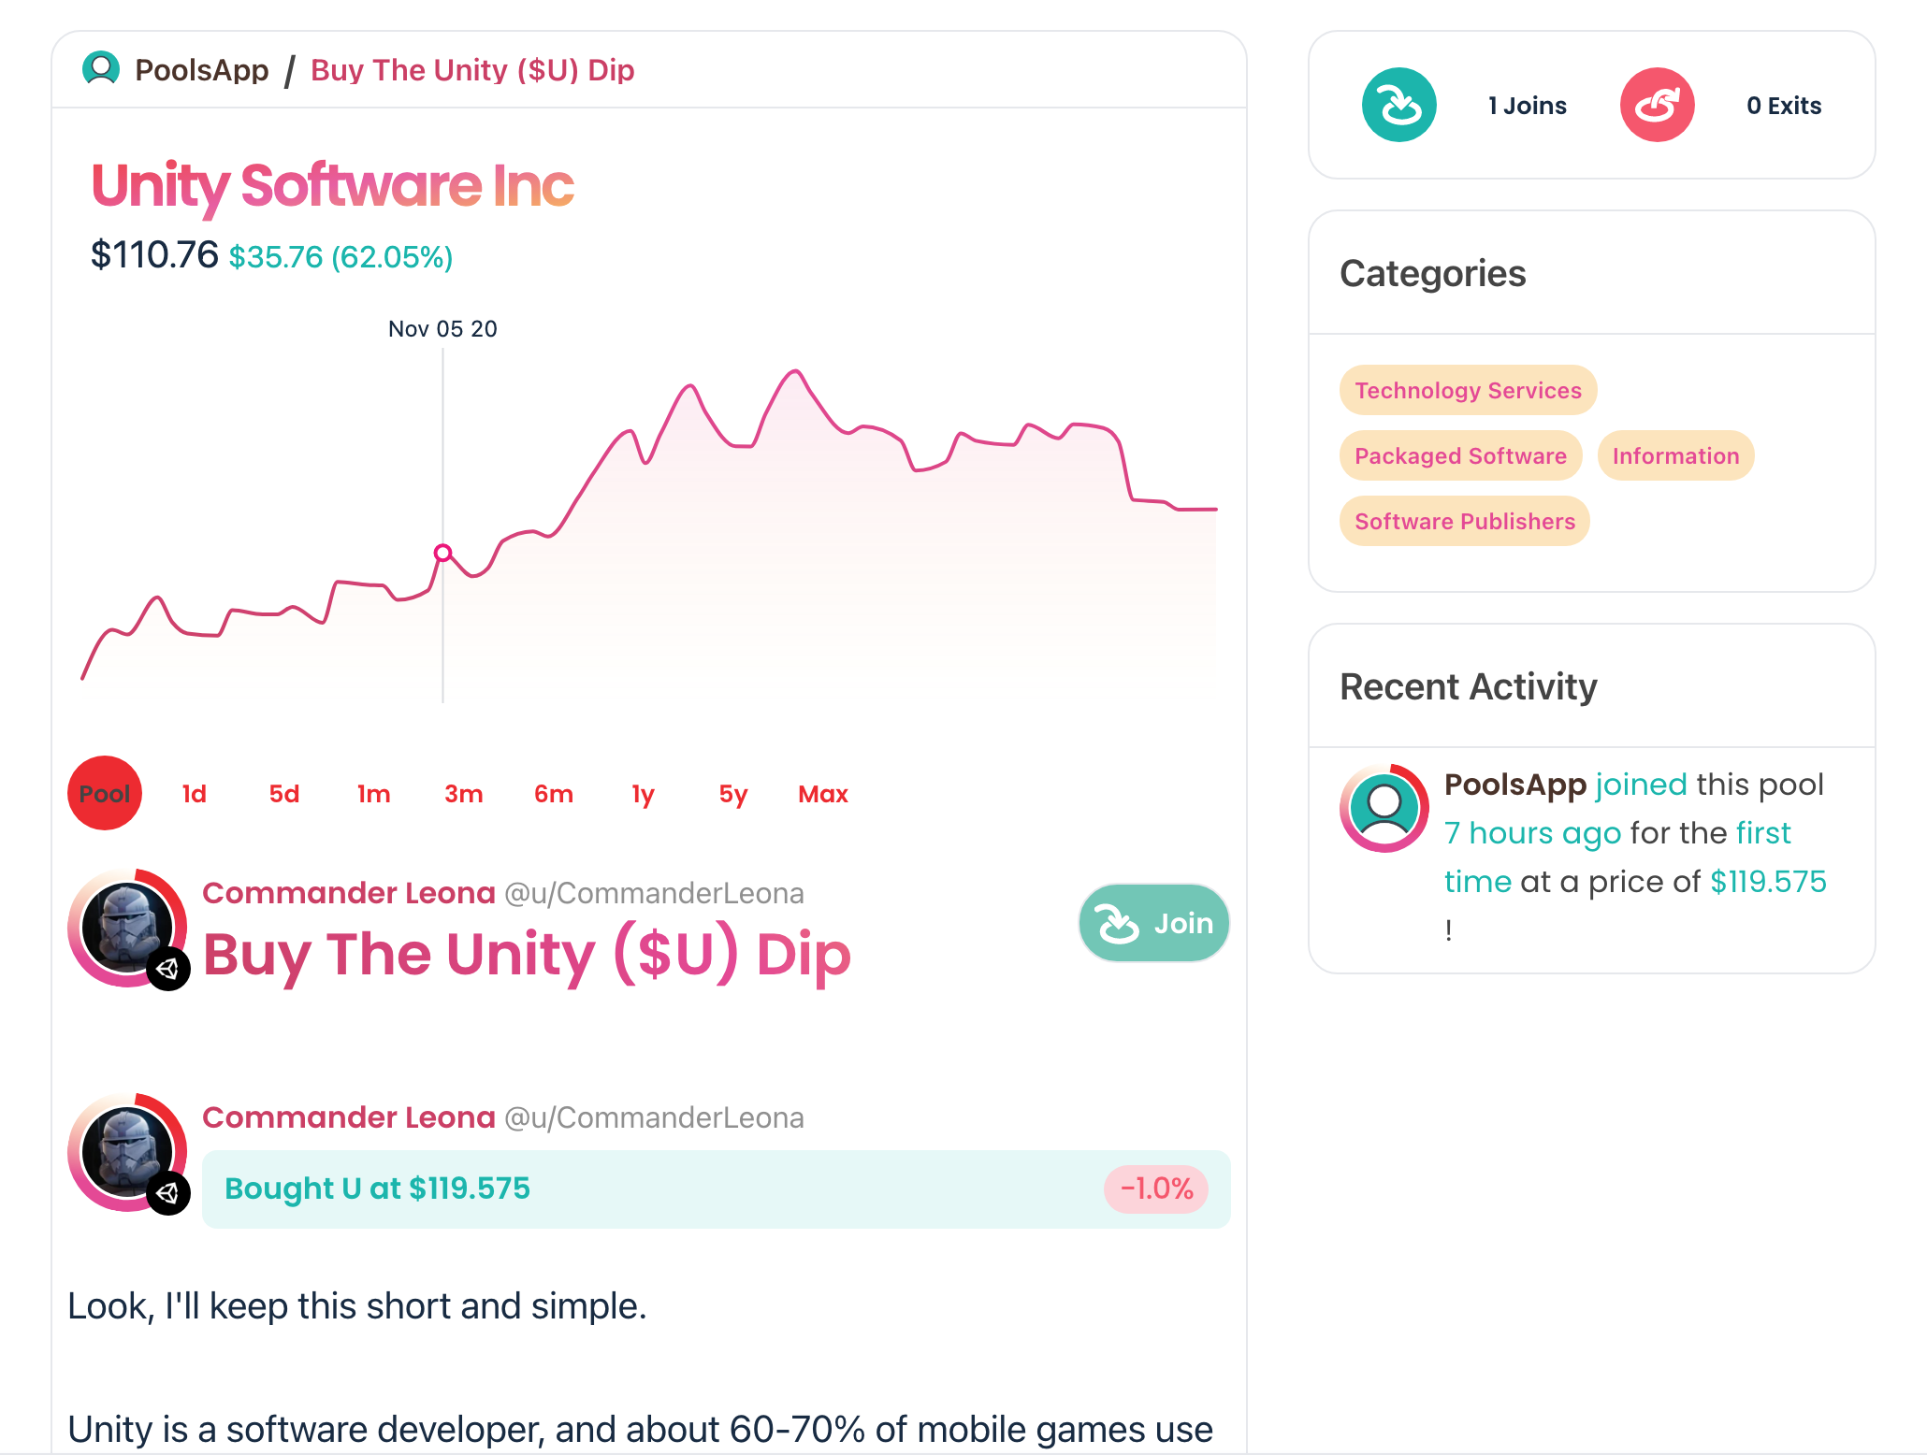
Task: Click the red Exits icon
Action: click(x=1657, y=105)
